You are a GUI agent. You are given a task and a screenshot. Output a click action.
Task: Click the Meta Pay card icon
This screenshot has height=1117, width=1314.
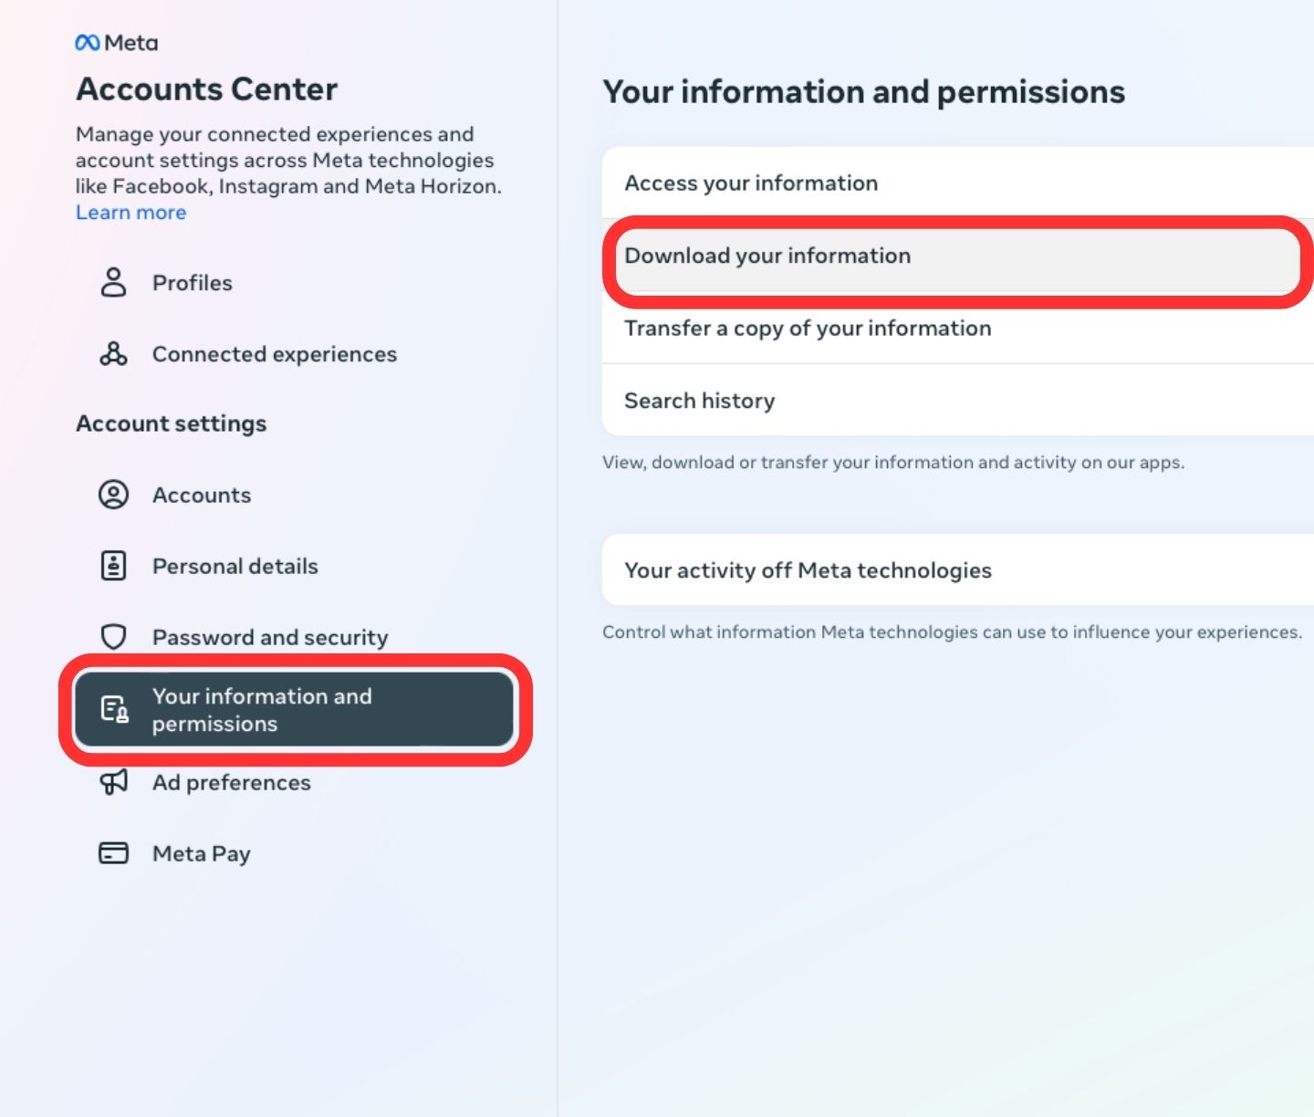[x=113, y=853]
